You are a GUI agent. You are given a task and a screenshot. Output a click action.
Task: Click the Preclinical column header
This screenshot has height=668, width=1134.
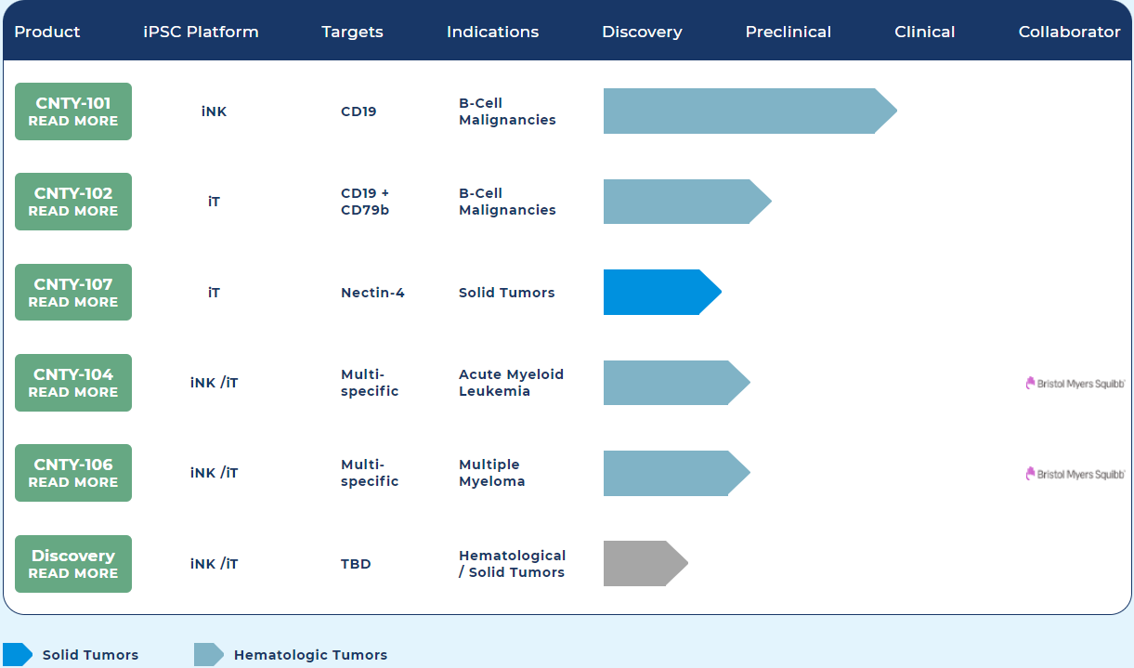pos(789,32)
